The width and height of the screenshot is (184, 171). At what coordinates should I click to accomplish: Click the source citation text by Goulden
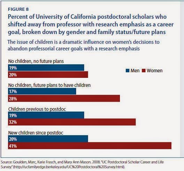pyautogui.click(x=82, y=164)
